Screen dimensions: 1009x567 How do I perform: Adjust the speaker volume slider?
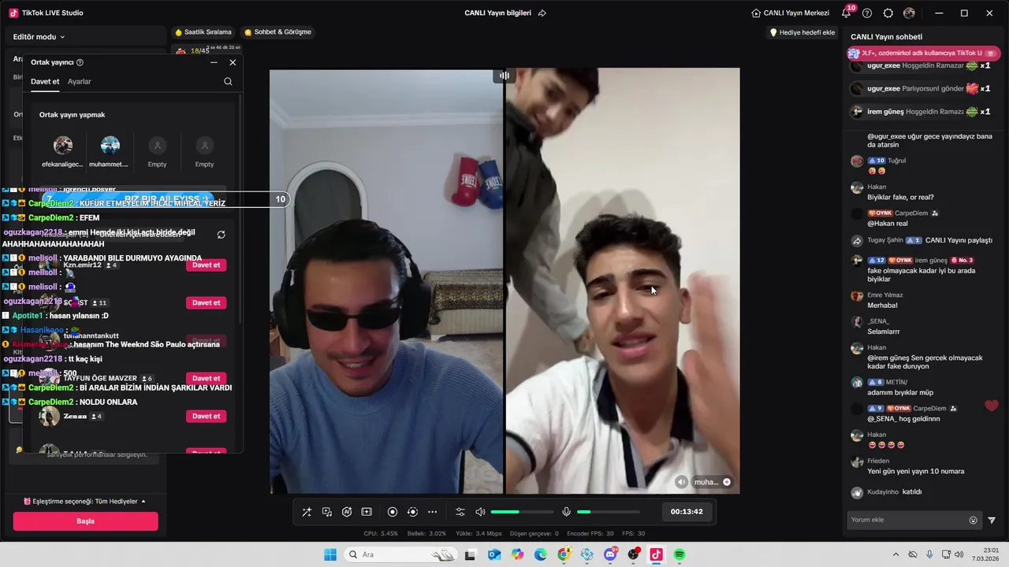pyautogui.click(x=522, y=512)
